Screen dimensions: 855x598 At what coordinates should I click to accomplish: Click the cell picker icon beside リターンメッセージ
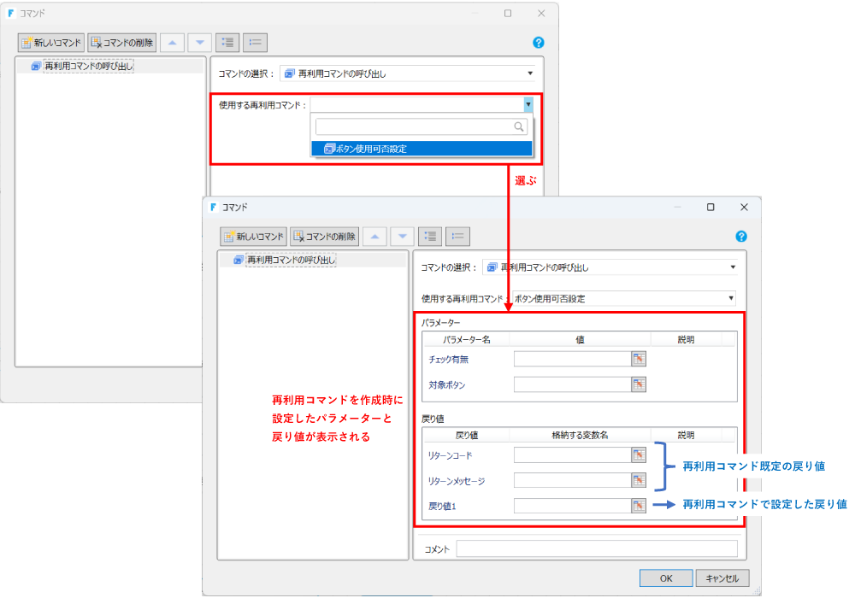click(x=639, y=481)
